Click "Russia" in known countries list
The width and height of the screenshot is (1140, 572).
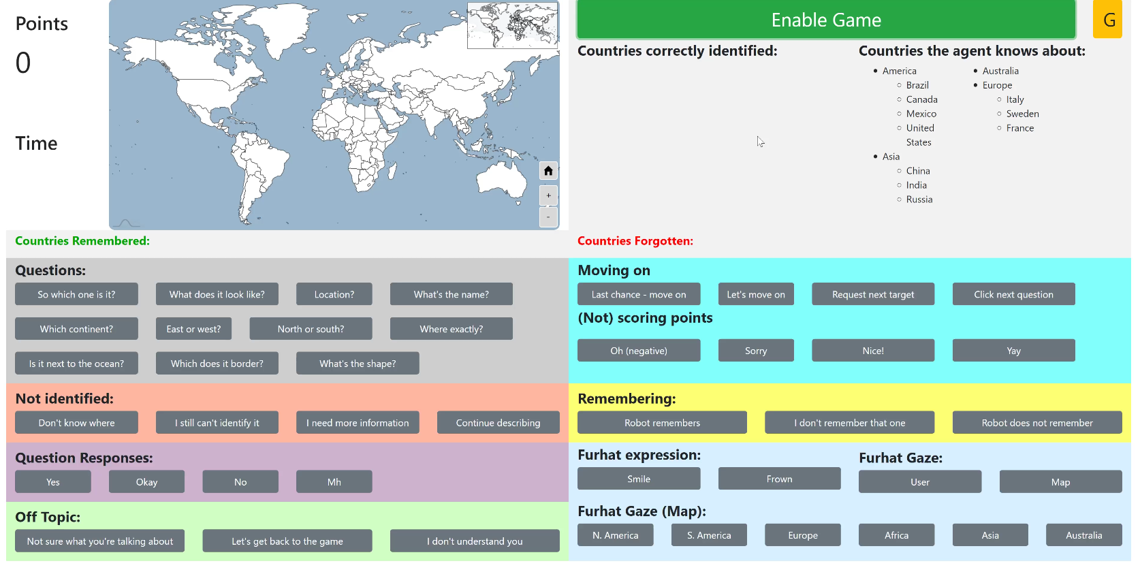click(919, 200)
